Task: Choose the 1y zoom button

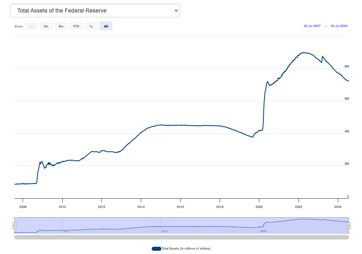Action: click(91, 26)
